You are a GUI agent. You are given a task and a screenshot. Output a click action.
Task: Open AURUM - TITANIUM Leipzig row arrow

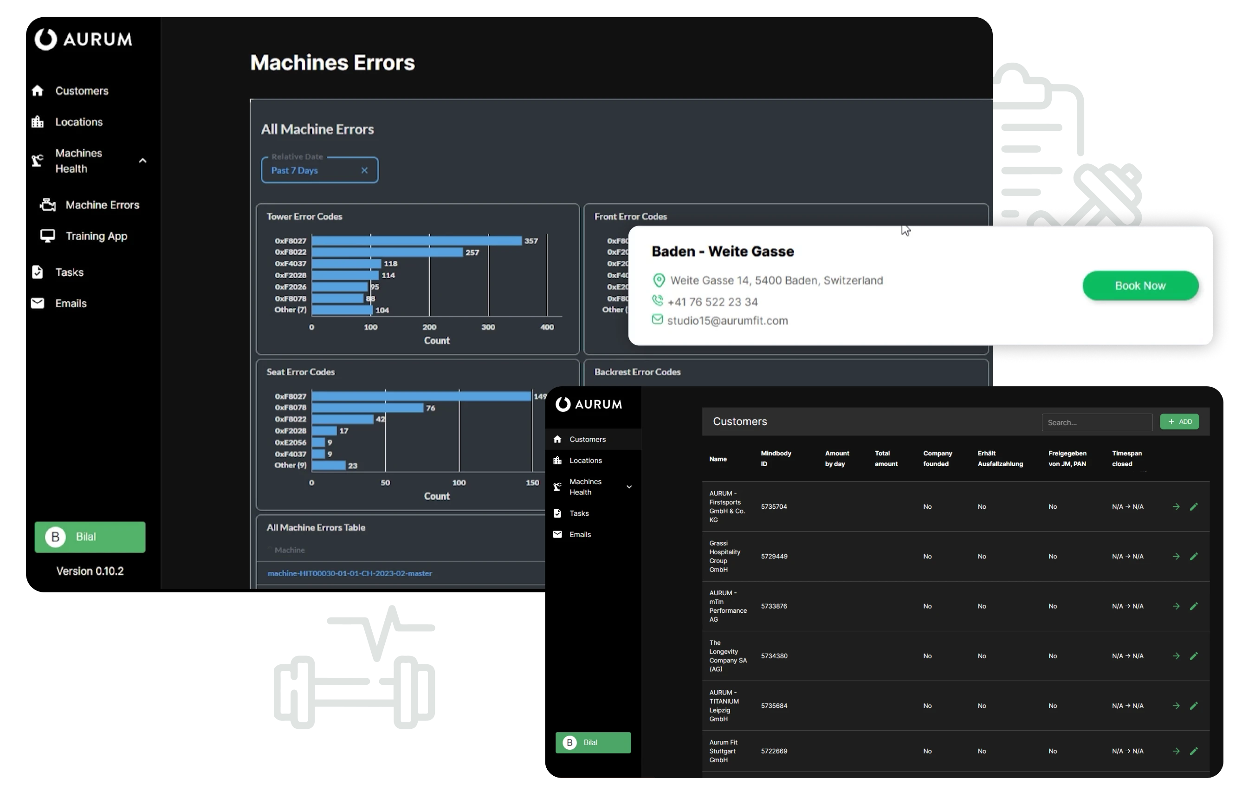coord(1176,706)
